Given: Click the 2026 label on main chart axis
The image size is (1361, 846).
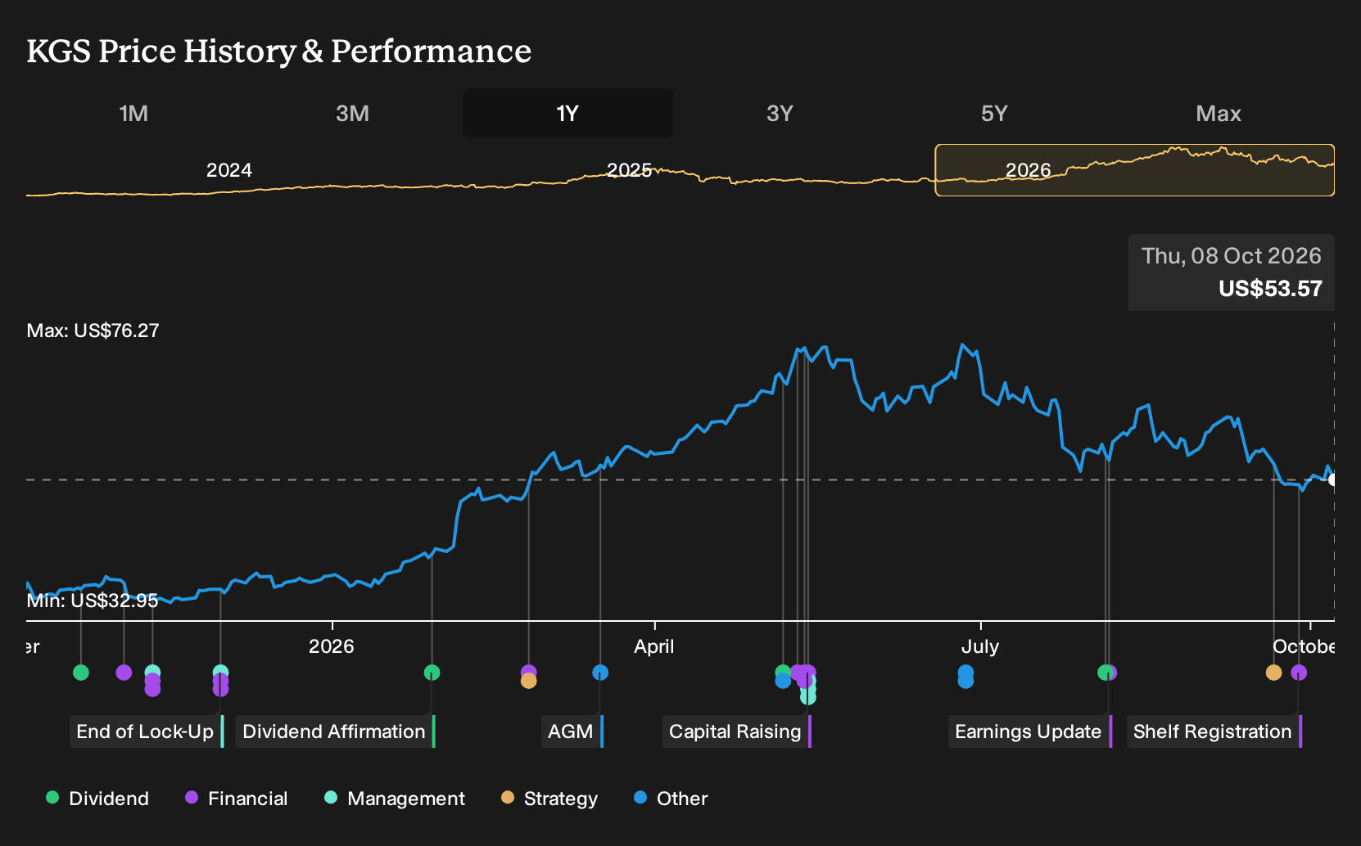Looking at the screenshot, I should 332,646.
